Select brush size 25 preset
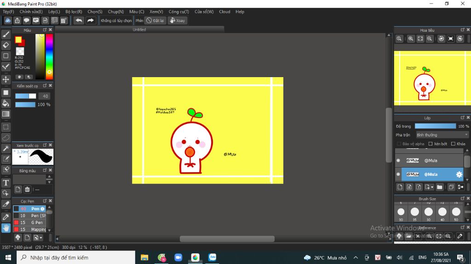The height and width of the screenshot is (264, 471). (415, 212)
